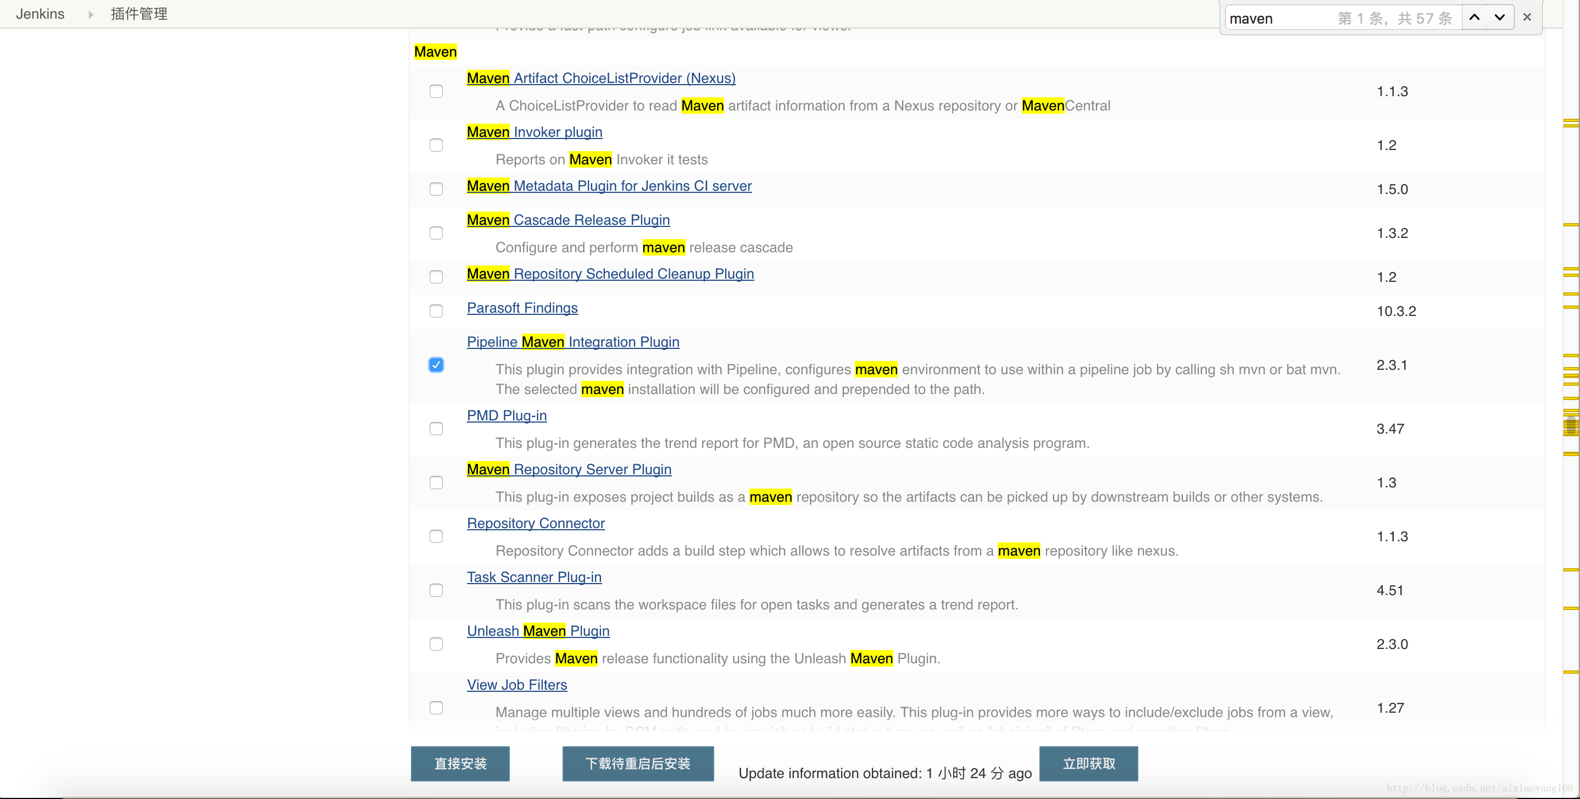Go to next find match arrow
Image resolution: width=1580 pixels, height=799 pixels.
[1500, 17]
